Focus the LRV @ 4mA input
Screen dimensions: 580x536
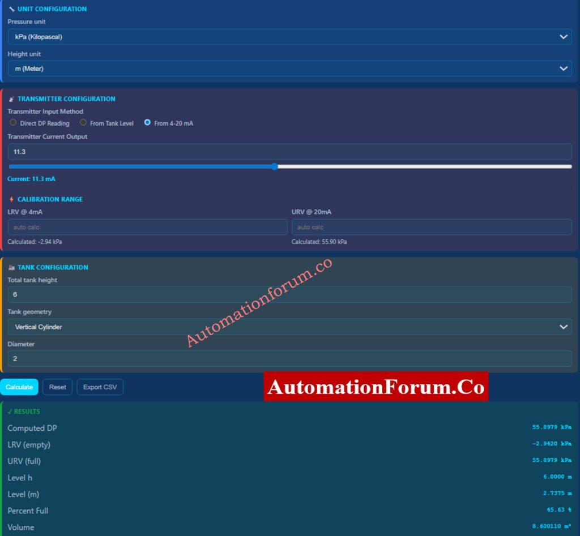[x=147, y=227]
